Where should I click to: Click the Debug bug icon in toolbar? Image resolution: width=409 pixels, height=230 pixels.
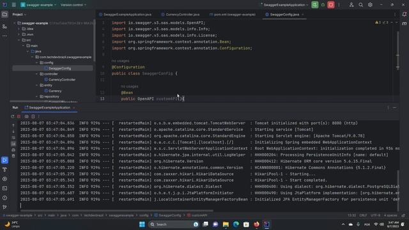tap(323, 4)
